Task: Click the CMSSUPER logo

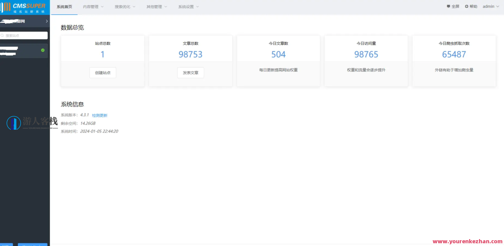Action: pos(24,7)
